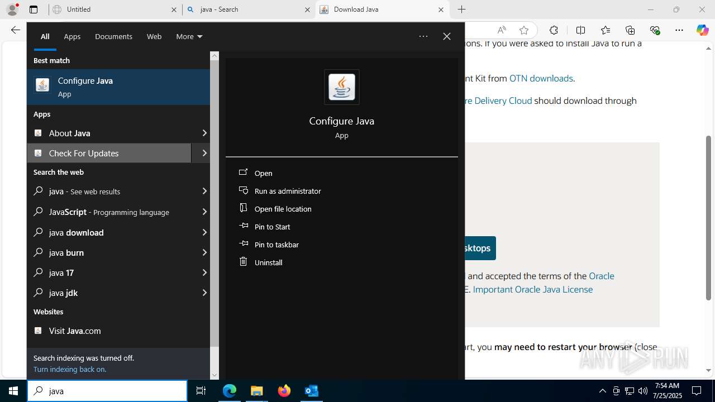Click the Run as administrator shield icon
Image resolution: width=715 pixels, height=402 pixels.
pos(243,190)
